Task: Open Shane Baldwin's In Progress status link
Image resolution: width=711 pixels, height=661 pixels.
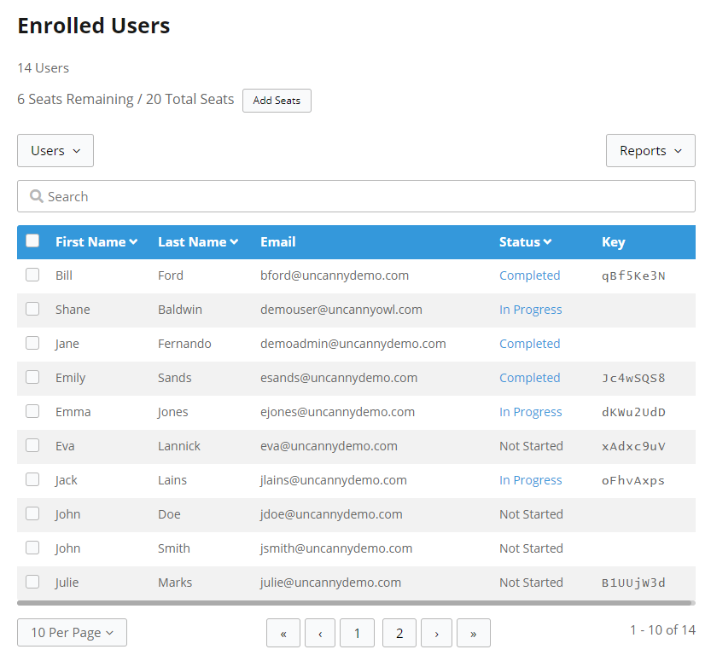Action: point(530,310)
